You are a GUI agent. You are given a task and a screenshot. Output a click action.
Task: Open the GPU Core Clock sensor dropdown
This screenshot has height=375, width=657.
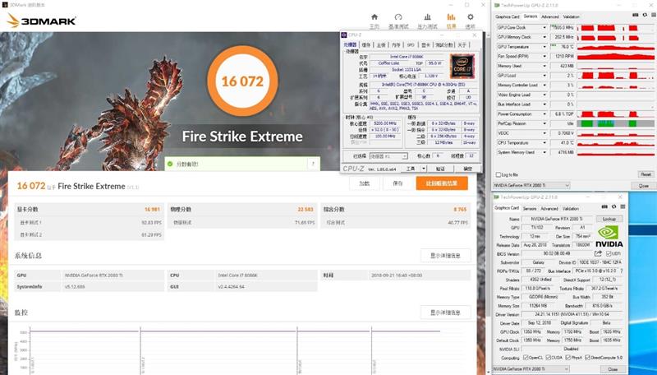click(544, 28)
